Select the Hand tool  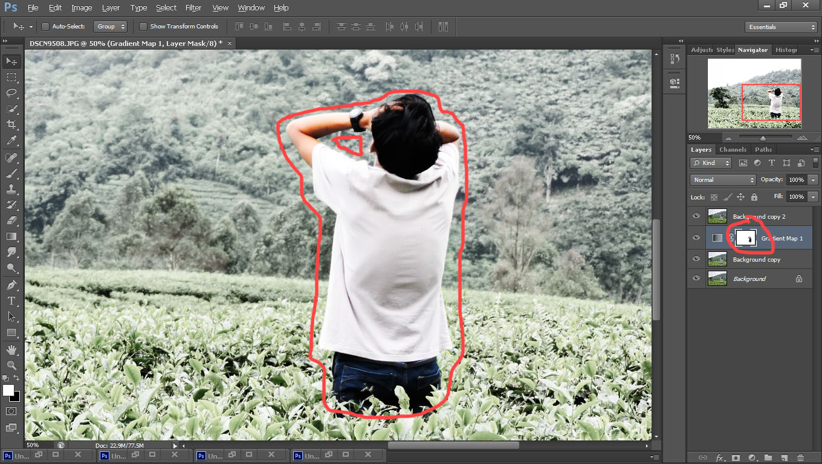pyautogui.click(x=11, y=349)
